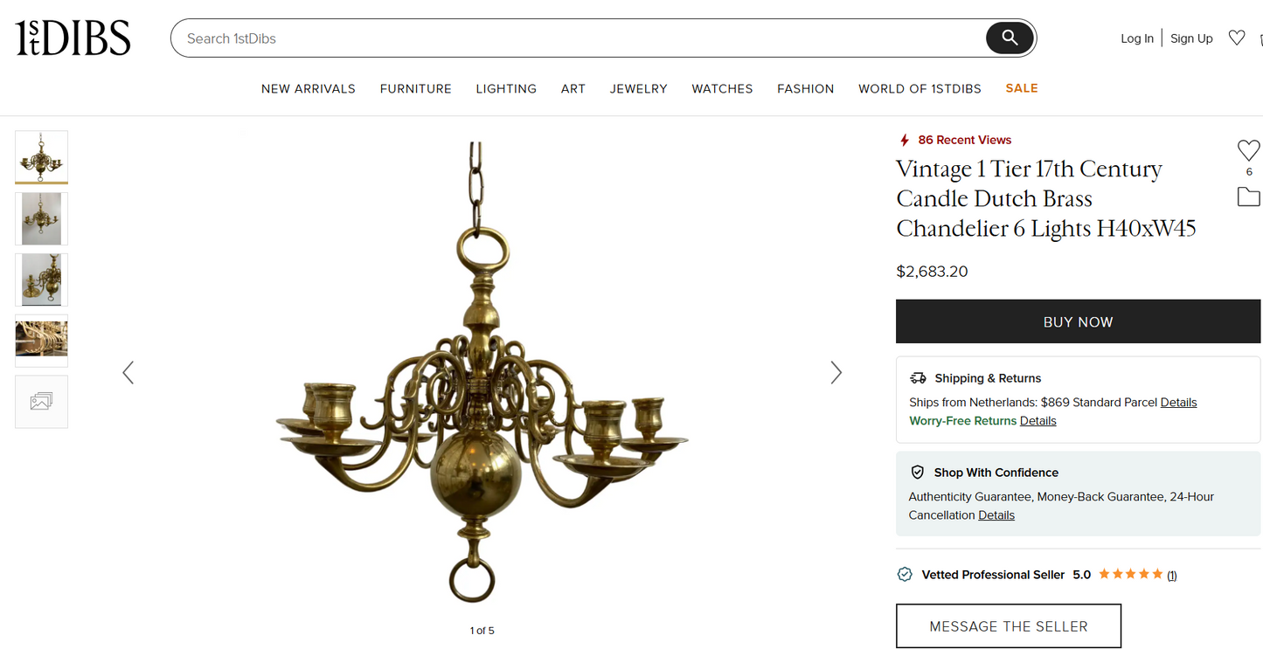Click the magnifying glass search button
This screenshot has height=649, width=1263.
[1010, 38]
